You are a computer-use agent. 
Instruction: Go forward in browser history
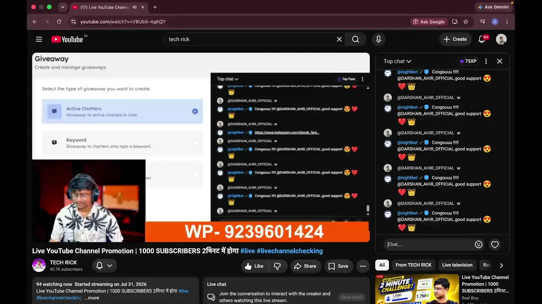[x=47, y=22]
